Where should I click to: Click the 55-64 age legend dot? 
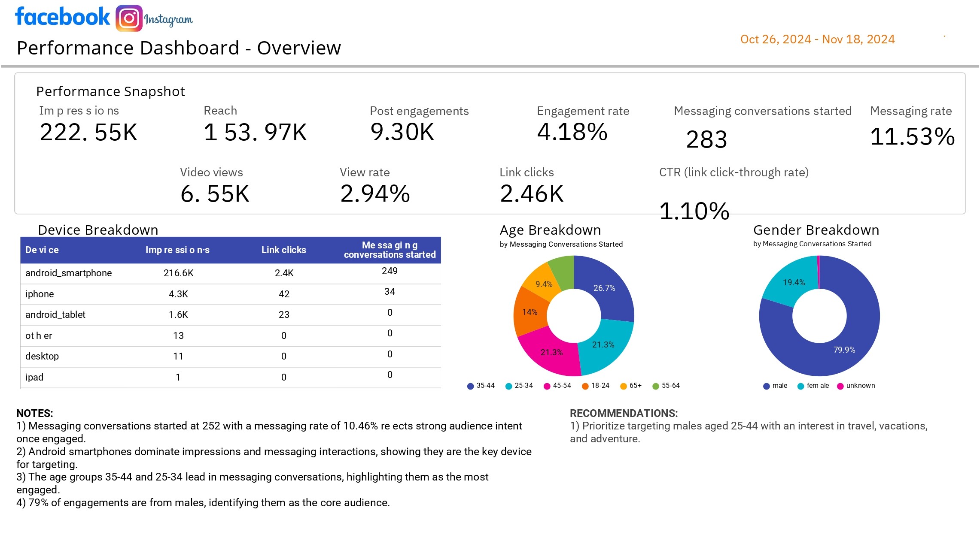click(x=655, y=386)
